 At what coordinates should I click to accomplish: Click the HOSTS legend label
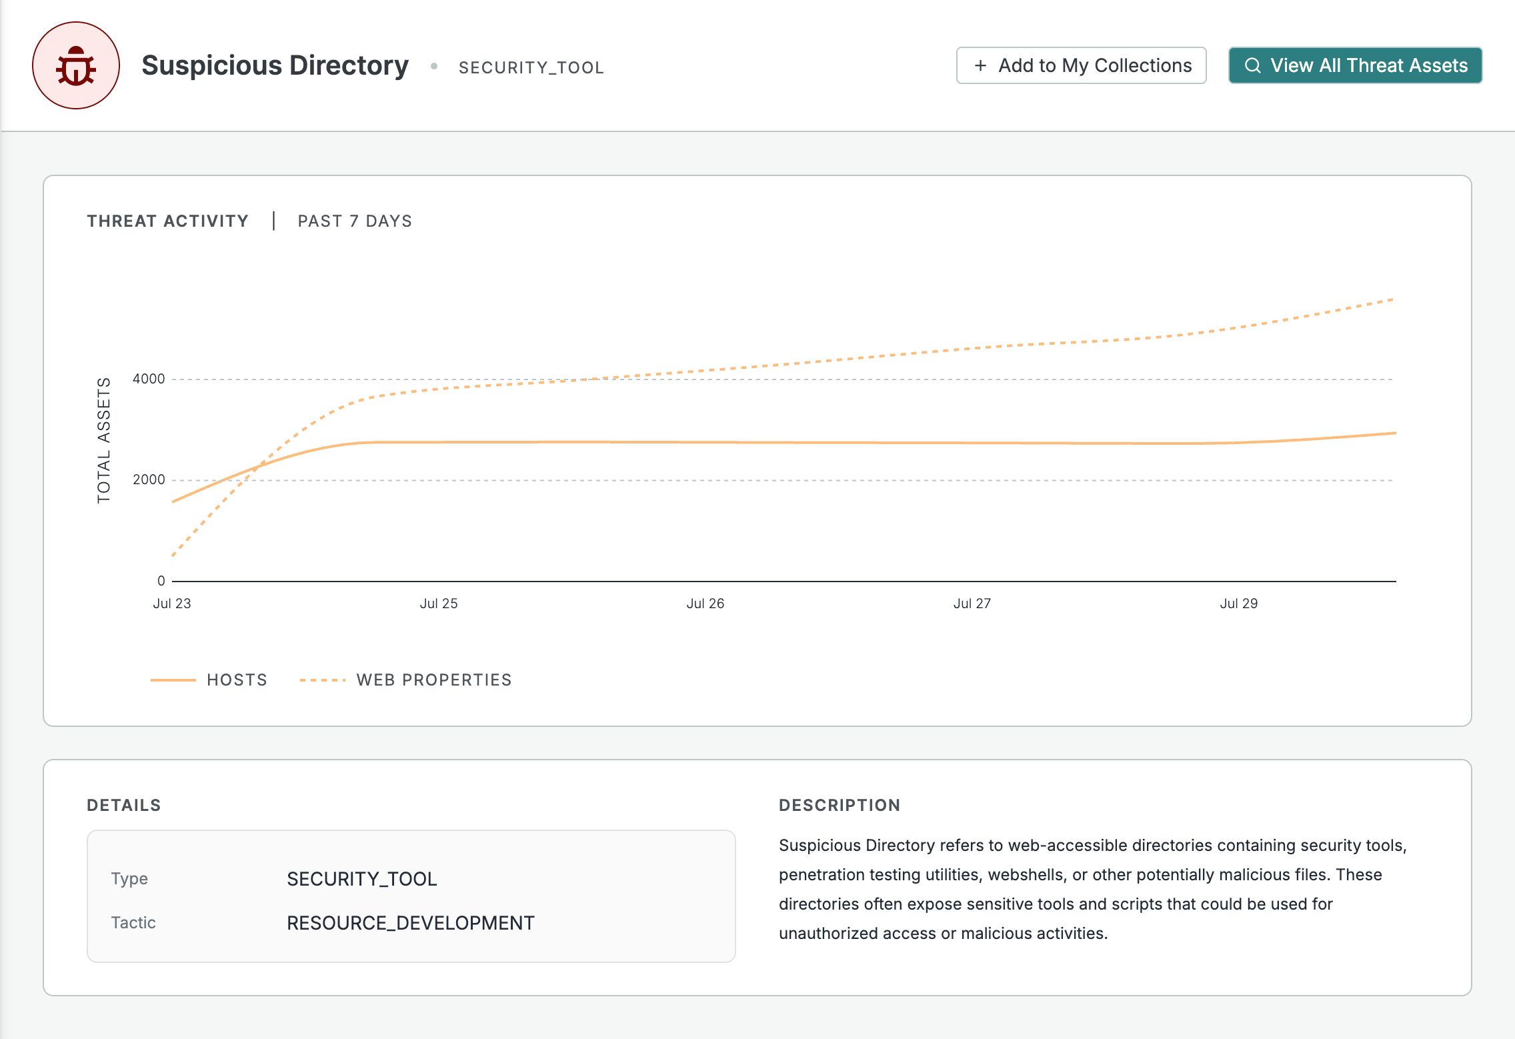click(x=237, y=680)
